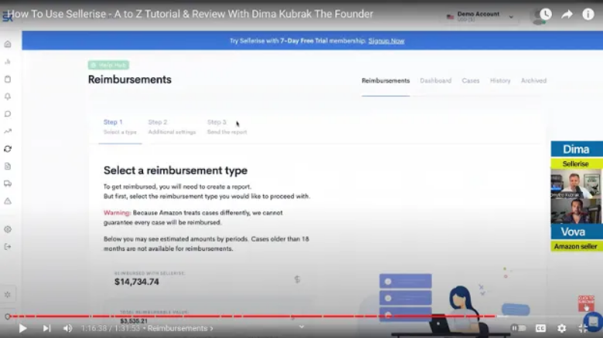Open the document reports sidebar icon
This screenshot has height=338, width=603.
tap(8, 167)
